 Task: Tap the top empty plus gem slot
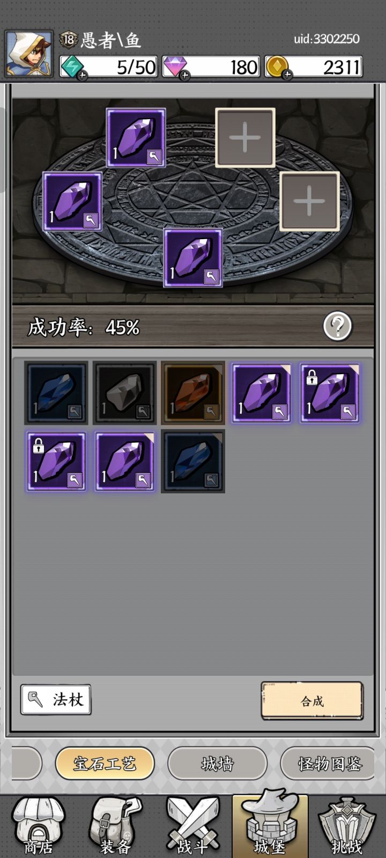point(245,137)
